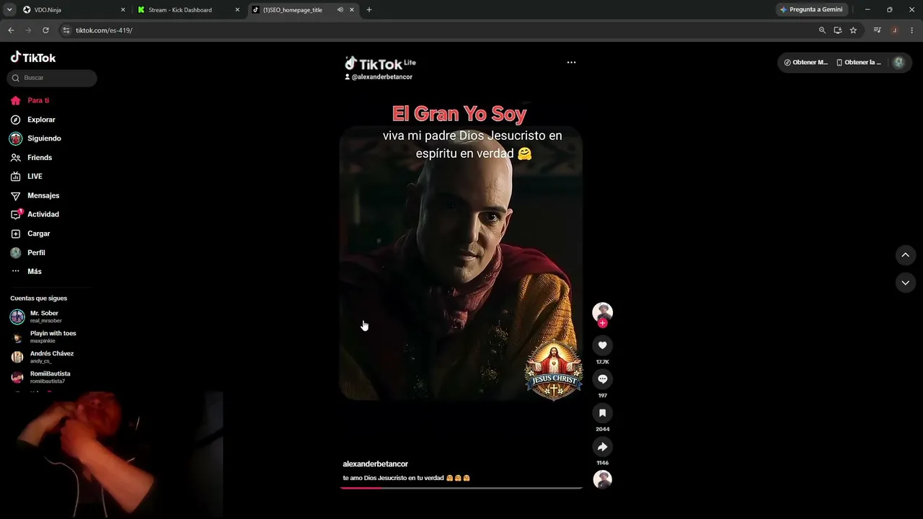The width and height of the screenshot is (923, 519).
Task: Open the sound disc below the share count
Action: tap(602, 479)
